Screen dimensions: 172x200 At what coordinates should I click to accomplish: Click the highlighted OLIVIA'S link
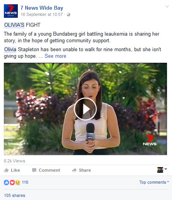point(14,25)
